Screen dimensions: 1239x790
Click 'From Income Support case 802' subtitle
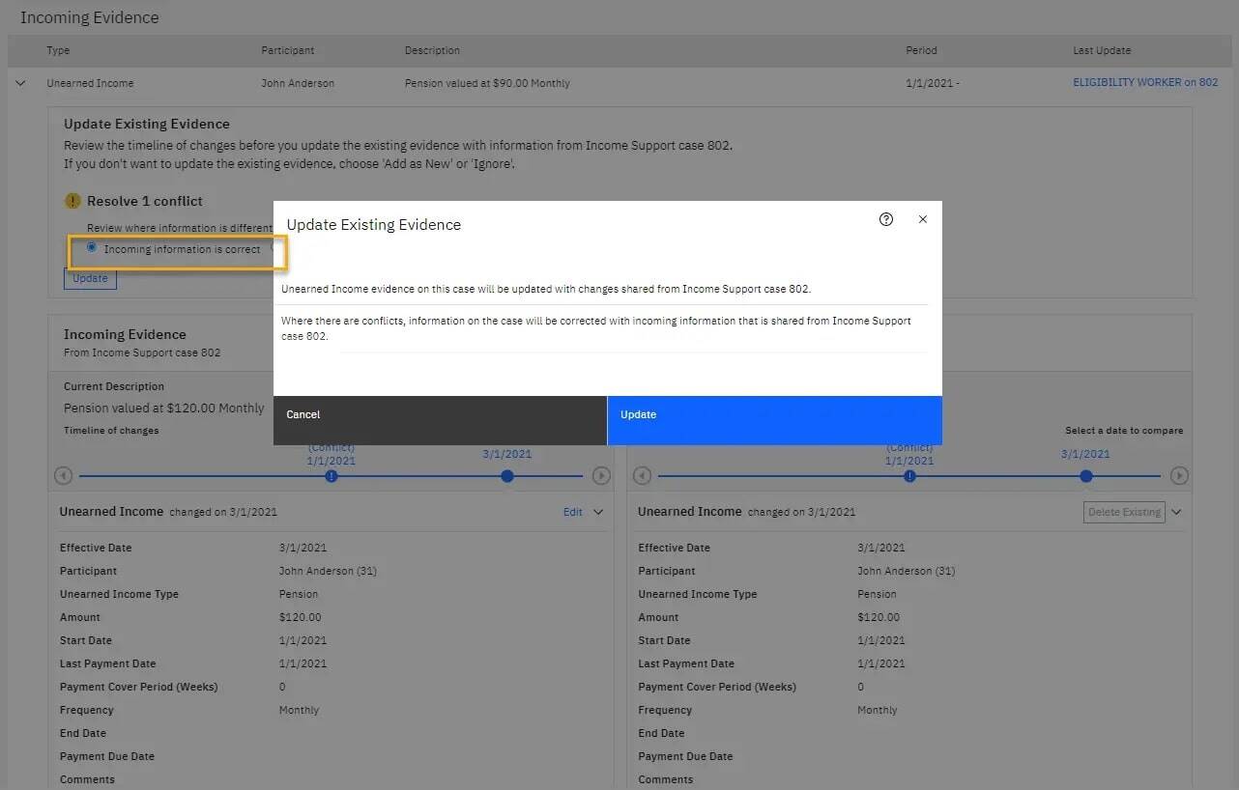142,353
